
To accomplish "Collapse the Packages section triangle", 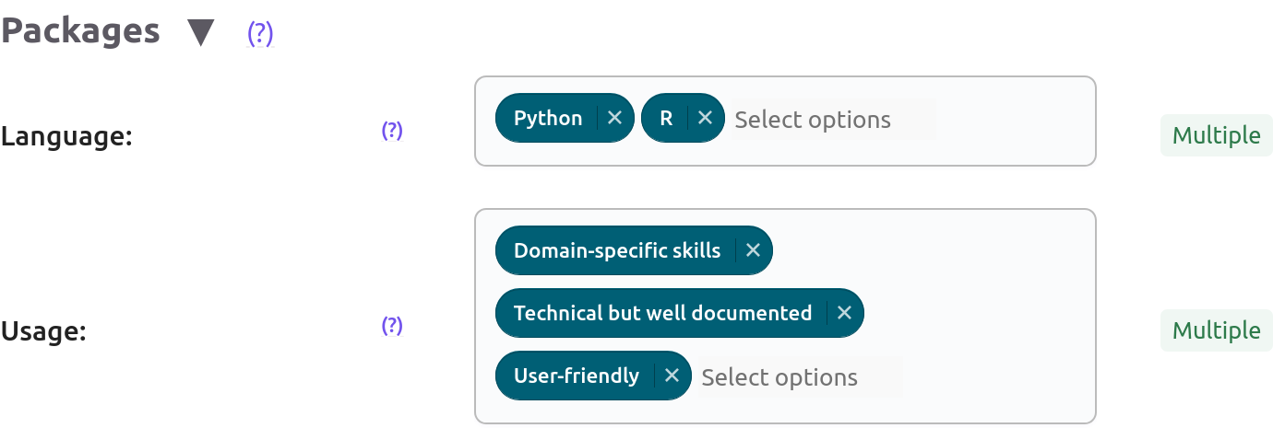I will pyautogui.click(x=200, y=33).
